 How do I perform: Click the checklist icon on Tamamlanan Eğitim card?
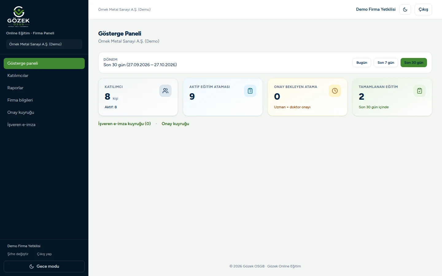click(420, 91)
